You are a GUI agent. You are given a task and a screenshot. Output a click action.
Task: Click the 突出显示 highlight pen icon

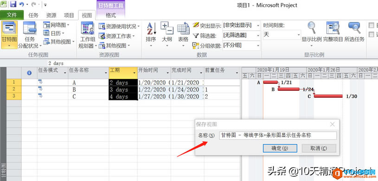pyautogui.click(x=196, y=25)
